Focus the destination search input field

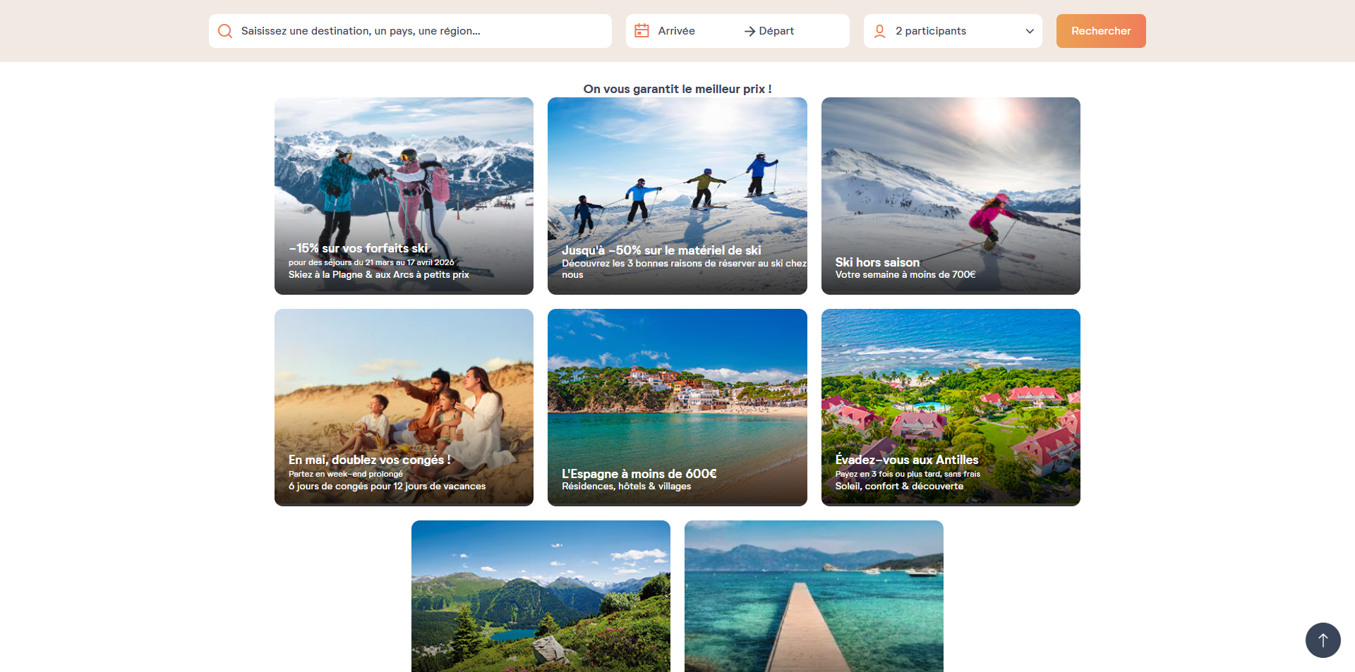[x=410, y=31]
